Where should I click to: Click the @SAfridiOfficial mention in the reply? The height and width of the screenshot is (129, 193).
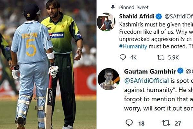click(x=146, y=81)
